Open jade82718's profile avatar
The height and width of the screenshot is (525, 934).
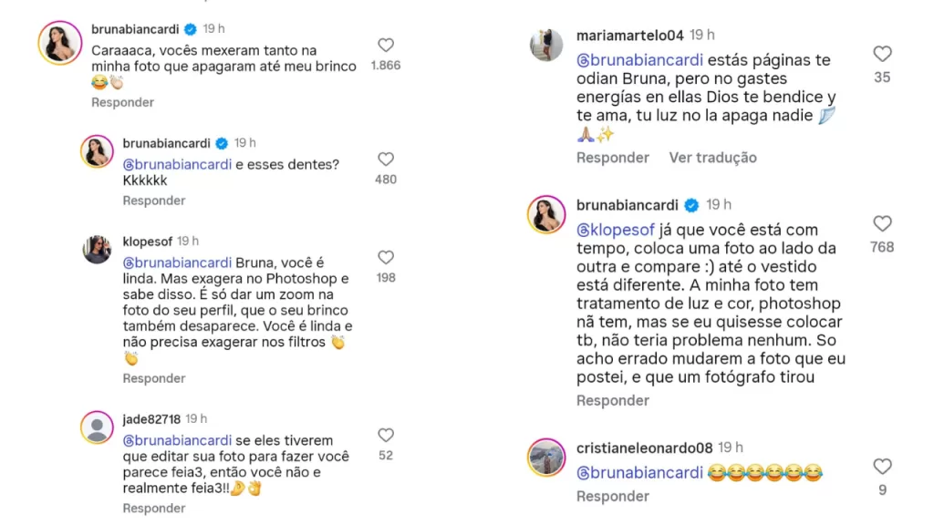(97, 427)
